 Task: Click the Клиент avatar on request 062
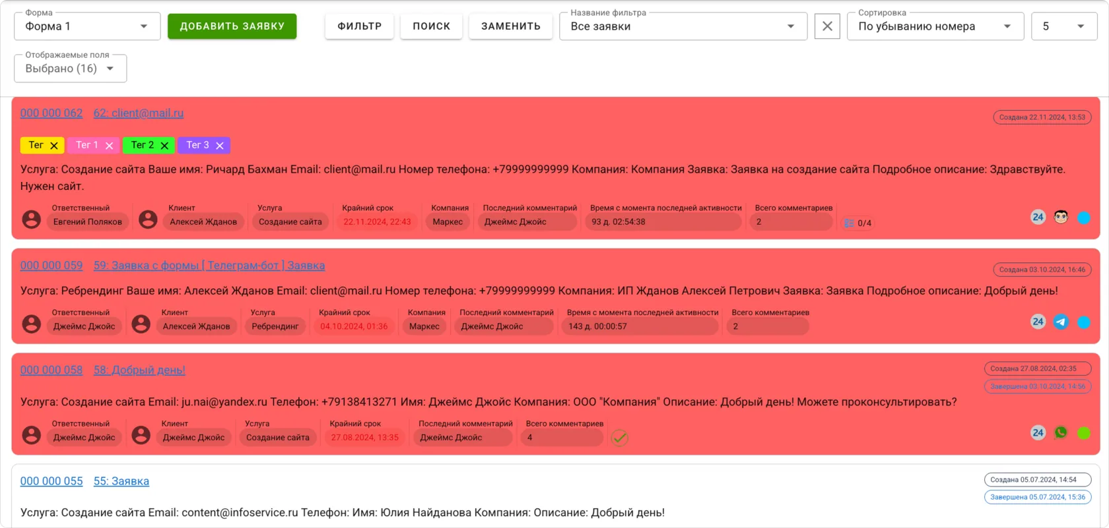click(148, 219)
